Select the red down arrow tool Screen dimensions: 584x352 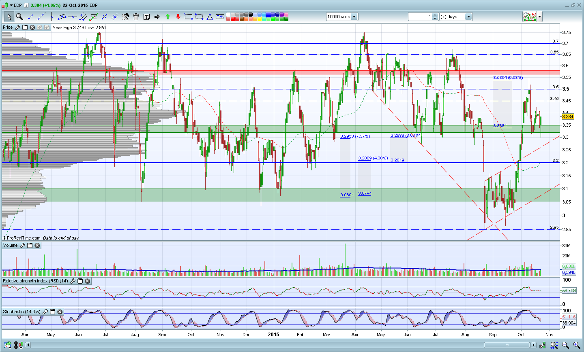pyautogui.click(x=178, y=17)
